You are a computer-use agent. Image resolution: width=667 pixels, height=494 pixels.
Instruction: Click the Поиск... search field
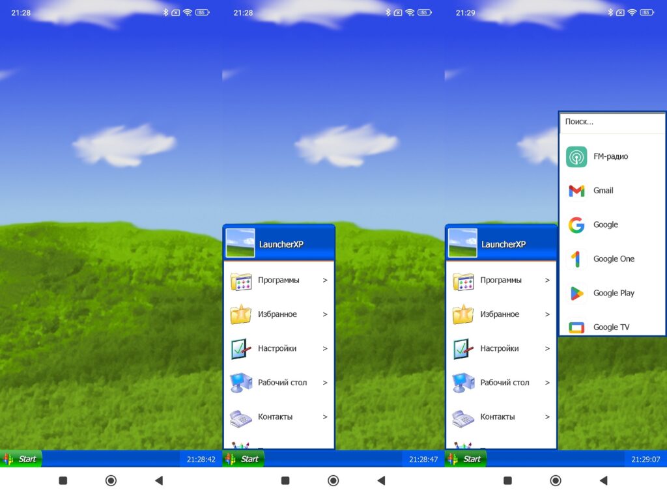tap(612, 122)
